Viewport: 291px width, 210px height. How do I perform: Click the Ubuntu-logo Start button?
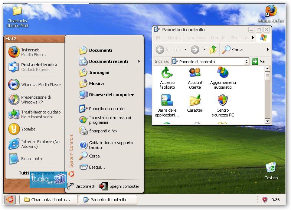pos(10,200)
